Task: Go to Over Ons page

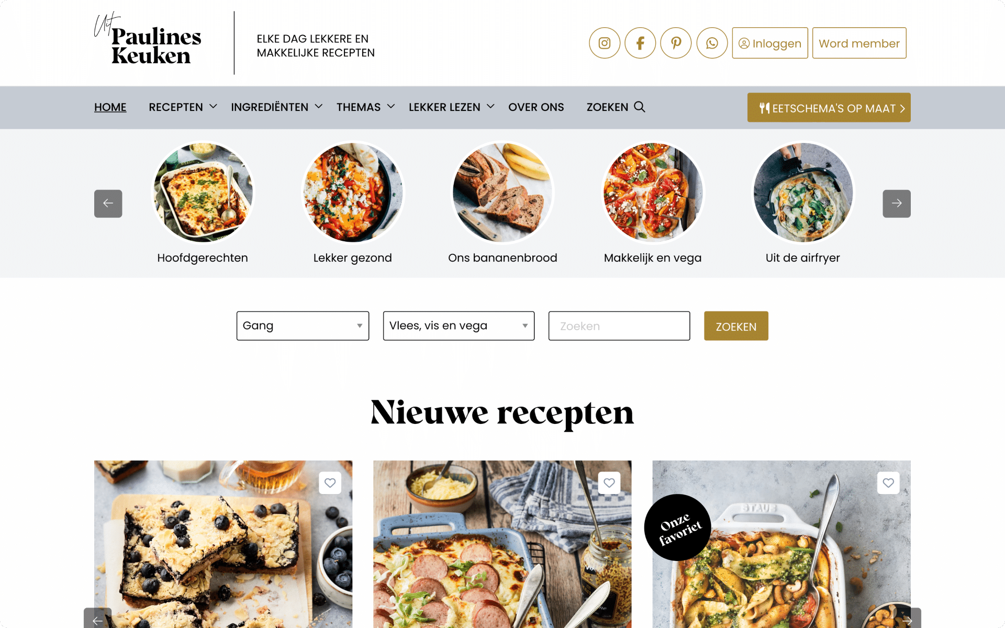Action: [x=536, y=107]
